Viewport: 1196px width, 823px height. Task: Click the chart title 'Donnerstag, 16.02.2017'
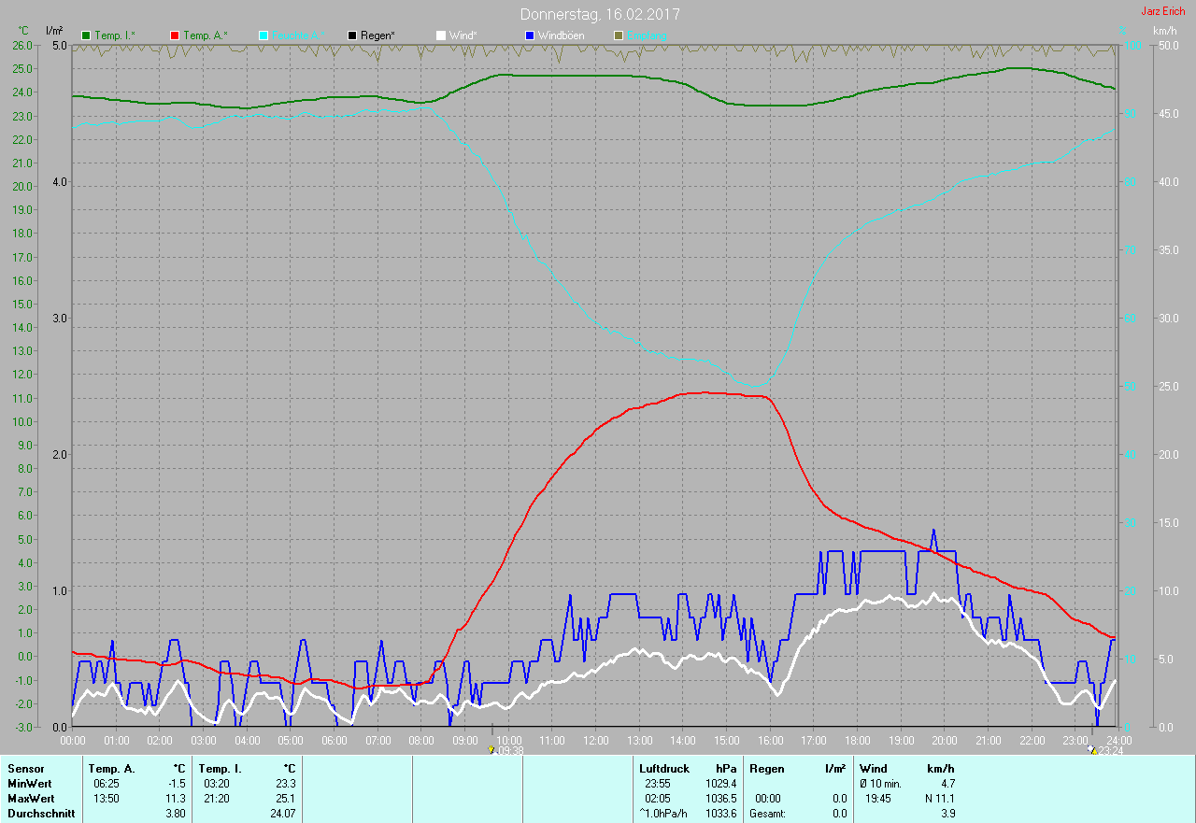[600, 15]
